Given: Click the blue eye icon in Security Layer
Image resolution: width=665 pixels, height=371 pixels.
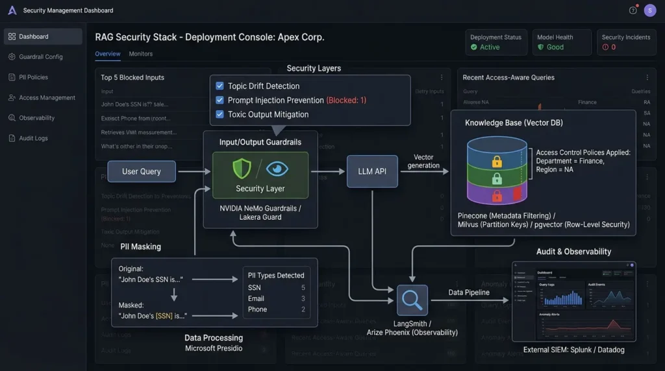Looking at the screenshot, I should pyautogui.click(x=277, y=169).
